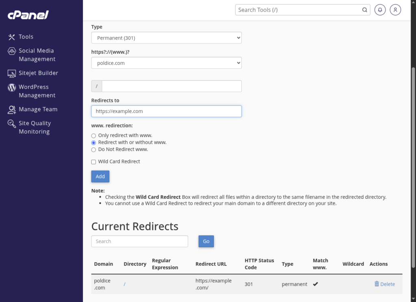Enable the Wild Card Redirect checkbox
The height and width of the screenshot is (302, 416).
[x=94, y=162]
